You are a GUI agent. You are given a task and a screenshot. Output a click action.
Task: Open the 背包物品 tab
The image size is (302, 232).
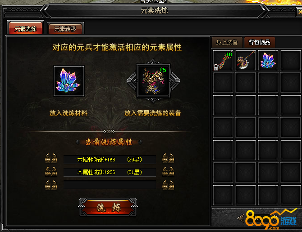click(259, 42)
